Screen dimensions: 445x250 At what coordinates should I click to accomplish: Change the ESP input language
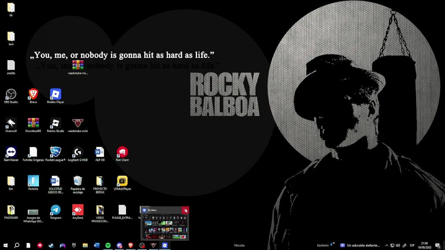tap(412, 245)
